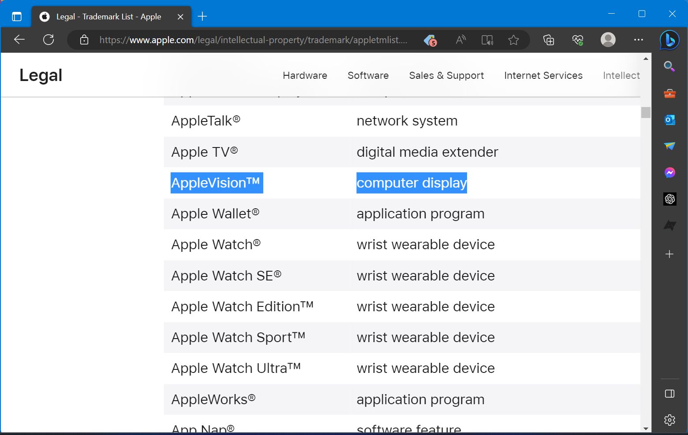
Task: Enter Immersive Reader mode
Action: [x=487, y=40]
